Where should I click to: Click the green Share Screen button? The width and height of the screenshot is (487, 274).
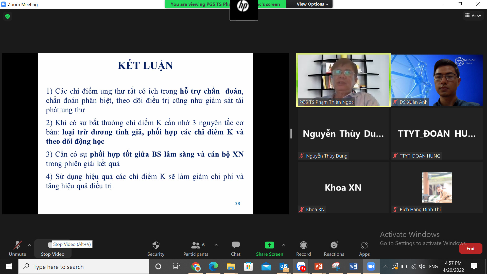(x=270, y=248)
